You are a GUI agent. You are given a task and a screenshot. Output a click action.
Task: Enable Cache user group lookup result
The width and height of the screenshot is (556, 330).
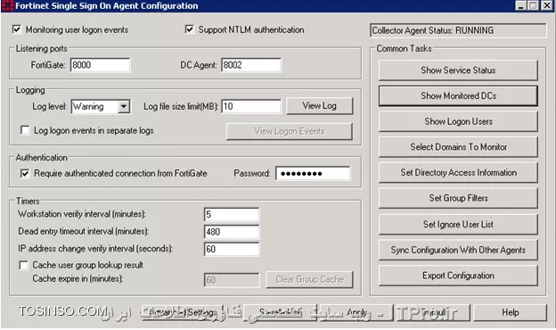[x=23, y=265]
